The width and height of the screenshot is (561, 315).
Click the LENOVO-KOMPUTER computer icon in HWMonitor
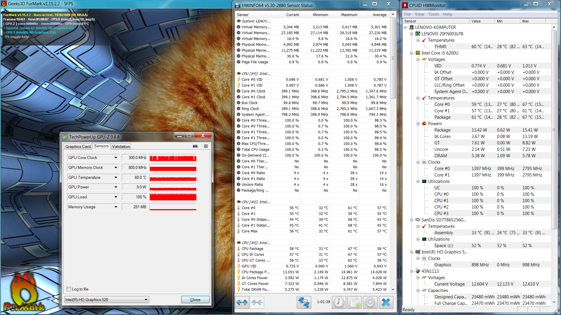[411, 27]
